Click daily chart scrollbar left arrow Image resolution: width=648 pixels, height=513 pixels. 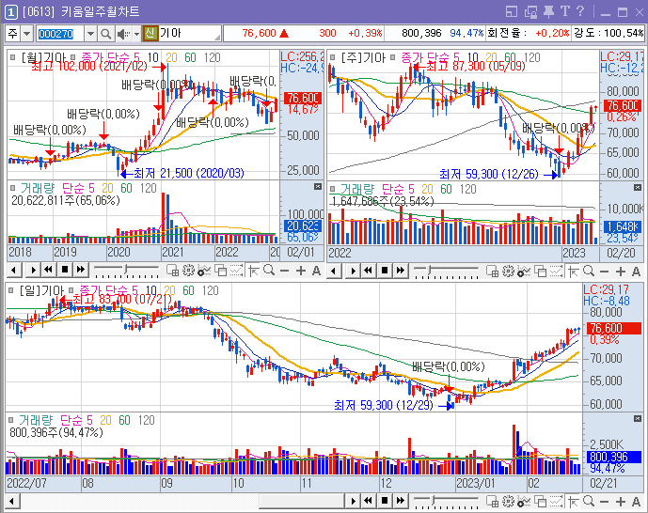12,501
